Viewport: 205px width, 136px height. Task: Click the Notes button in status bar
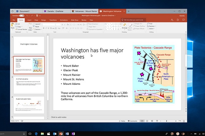pos(122,121)
